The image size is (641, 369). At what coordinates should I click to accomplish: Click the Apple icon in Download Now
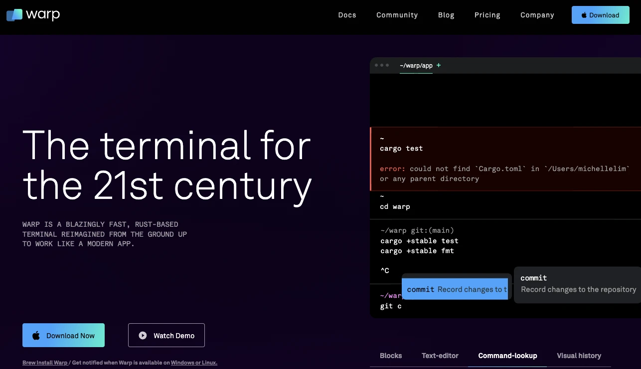[x=36, y=336]
